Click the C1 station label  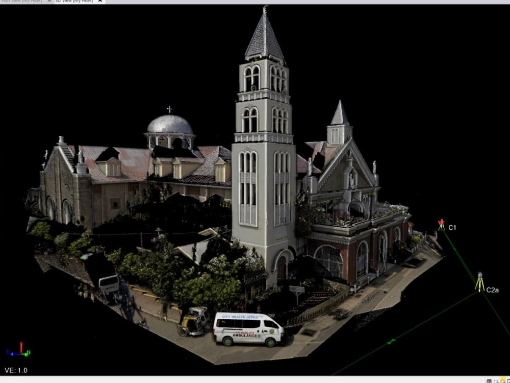click(x=452, y=228)
